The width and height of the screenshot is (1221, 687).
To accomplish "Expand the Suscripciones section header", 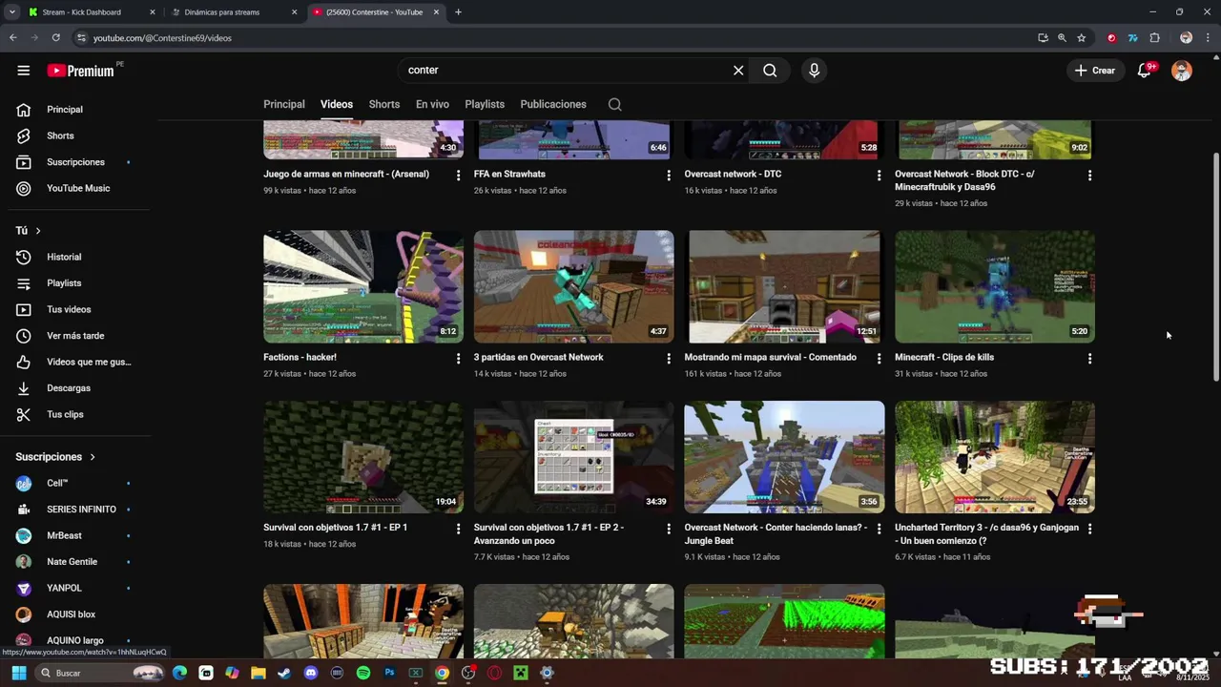I will click(55, 457).
